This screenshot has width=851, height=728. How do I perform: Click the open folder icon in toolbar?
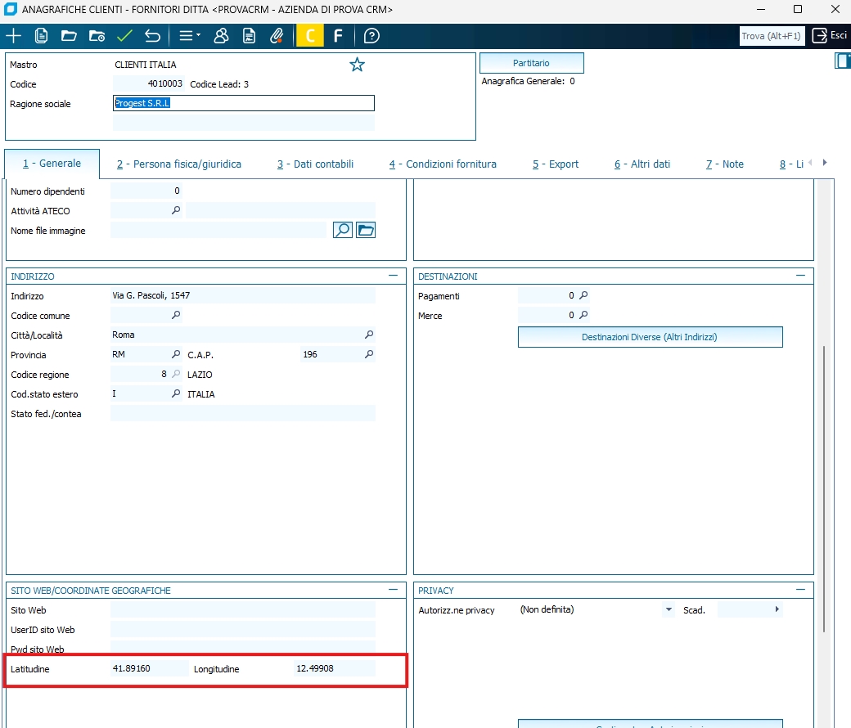[x=69, y=36]
